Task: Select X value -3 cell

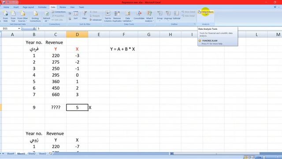Action: click(x=77, y=56)
